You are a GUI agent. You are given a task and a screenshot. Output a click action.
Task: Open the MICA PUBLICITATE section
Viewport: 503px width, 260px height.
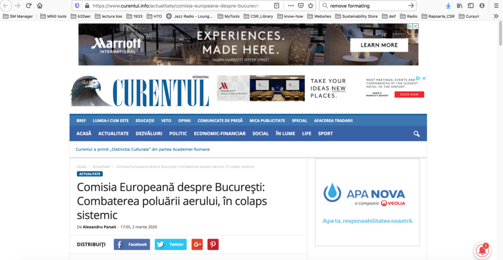tap(267, 121)
